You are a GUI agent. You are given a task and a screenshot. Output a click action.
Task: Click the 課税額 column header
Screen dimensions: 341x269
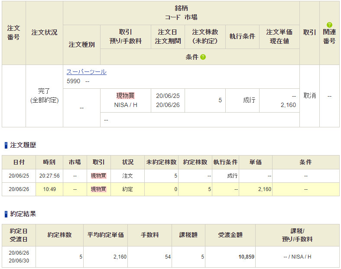188,235
